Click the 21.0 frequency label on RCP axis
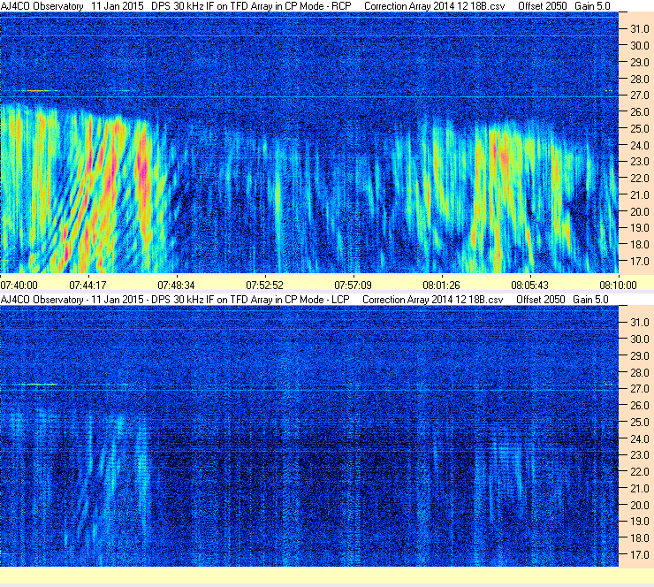This screenshot has width=654, height=587. pos(639,195)
